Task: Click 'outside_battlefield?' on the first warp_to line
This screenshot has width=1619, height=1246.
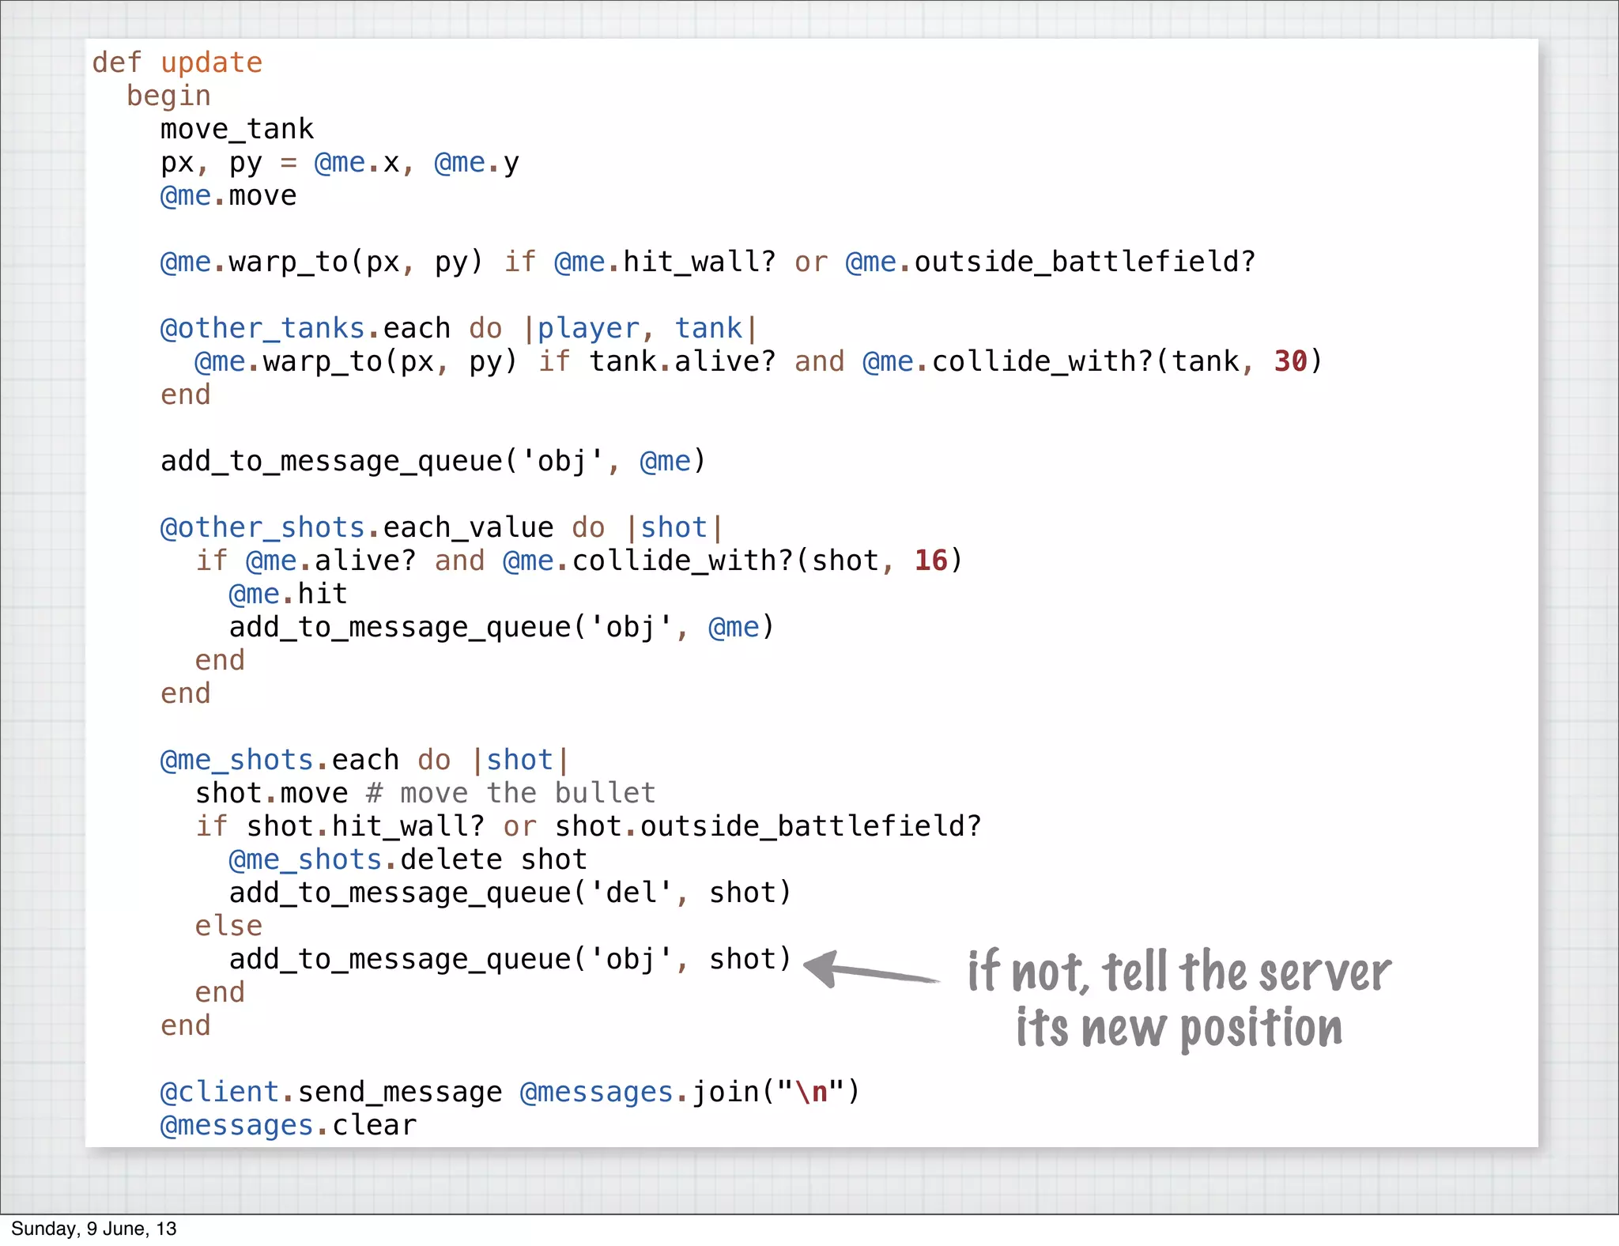Action: (x=1085, y=262)
